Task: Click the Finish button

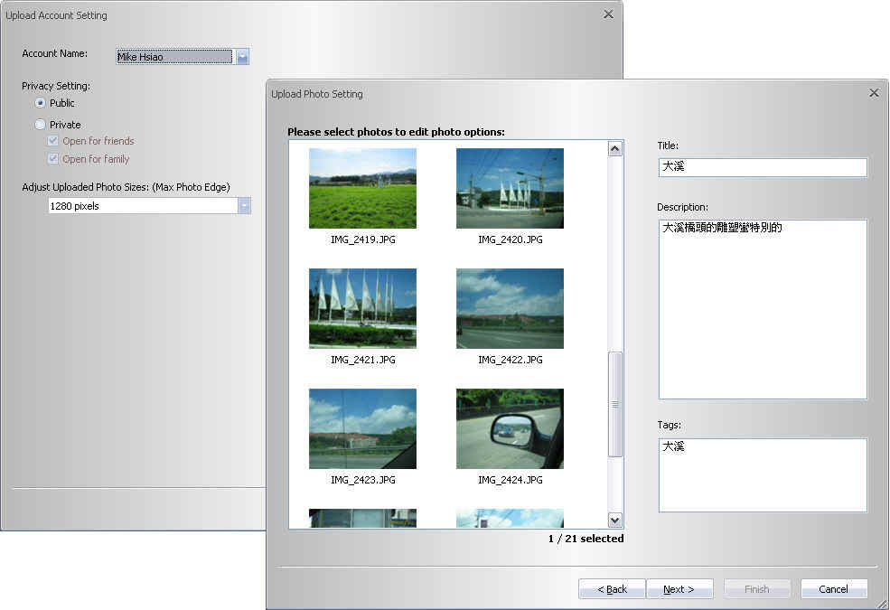Action: pos(756,589)
